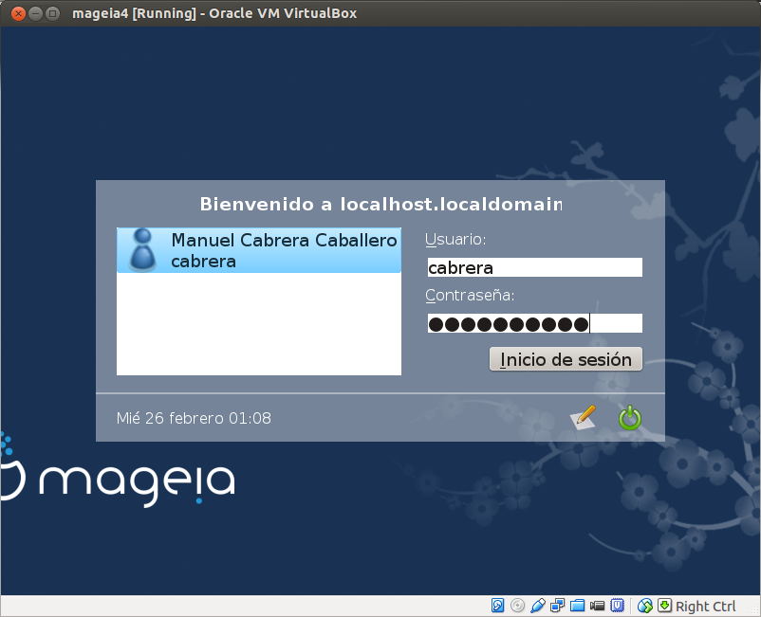Click the video capture camera icon

coord(597,605)
